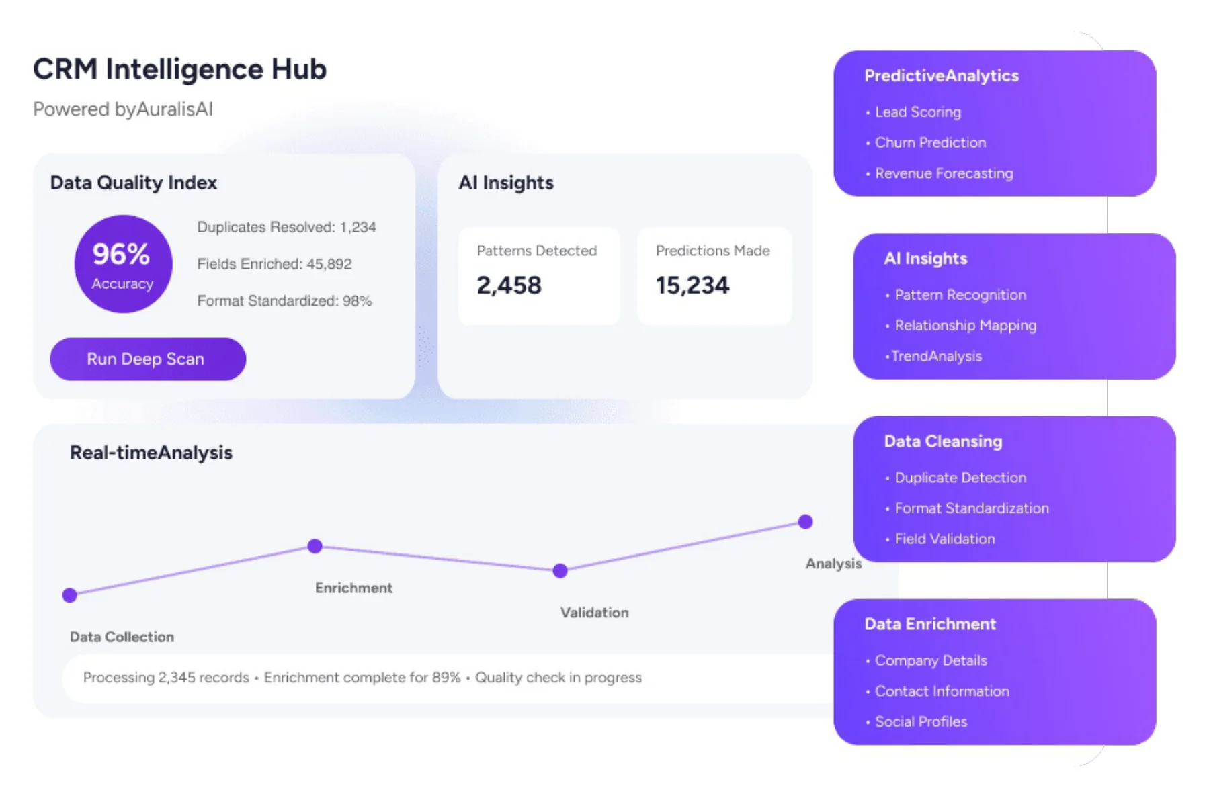Screen dimensions: 1209x798
Task: Click the Run Deep Scan button
Action: point(148,359)
